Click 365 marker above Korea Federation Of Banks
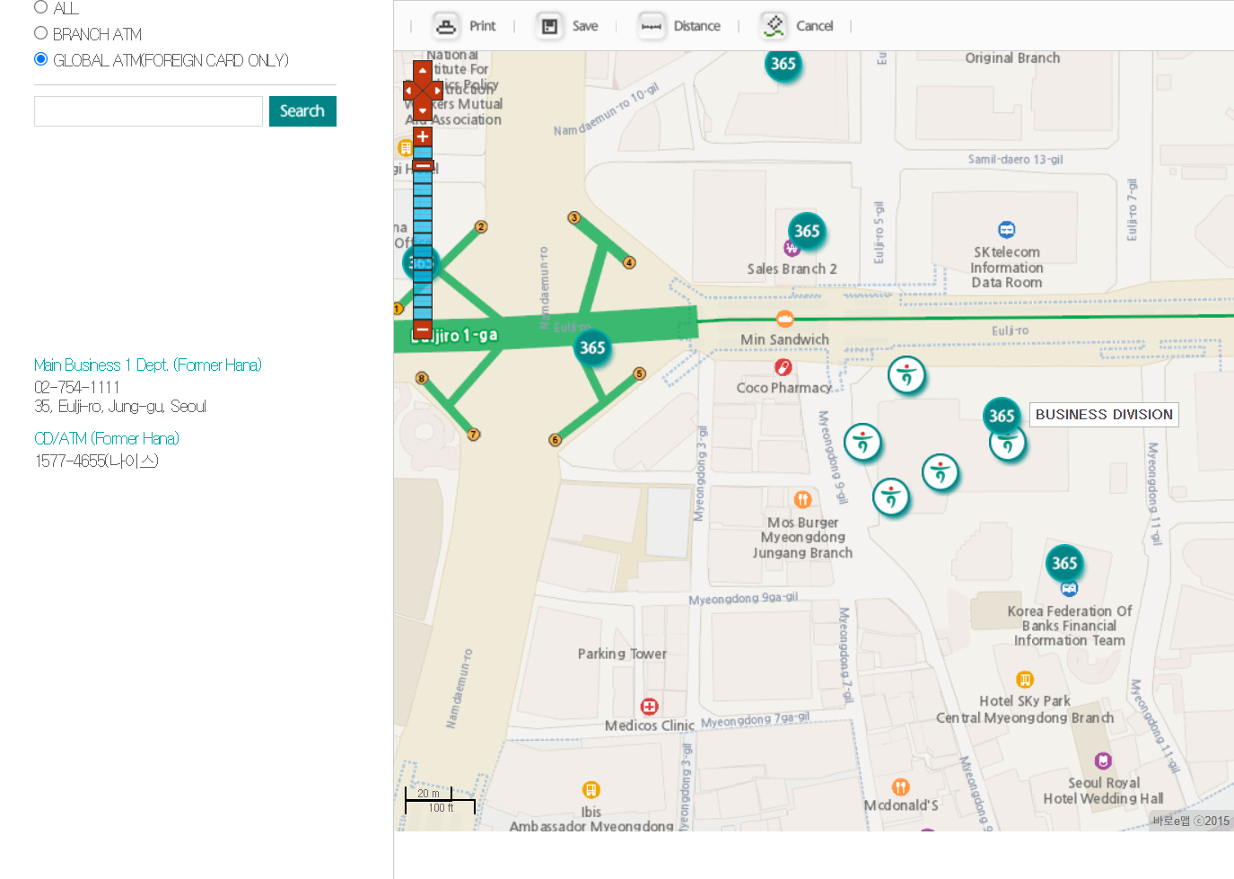The width and height of the screenshot is (1234, 879). tap(1064, 563)
